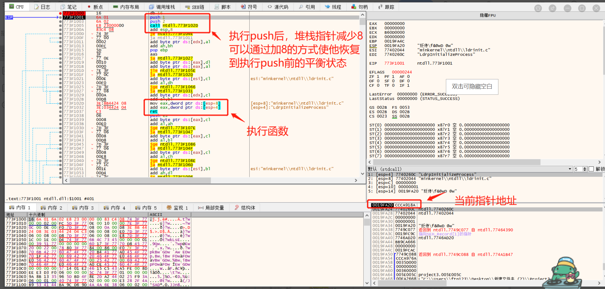This screenshot has height=289, width=605.
Task: Open the calling convention dropdown 默认 (stdcall)
Action: (470, 169)
